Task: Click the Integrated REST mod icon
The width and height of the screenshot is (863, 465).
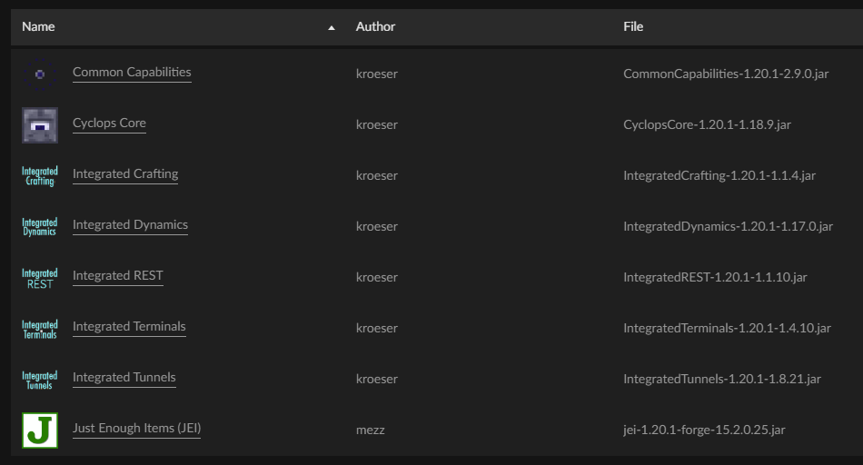Action: pyautogui.click(x=39, y=277)
